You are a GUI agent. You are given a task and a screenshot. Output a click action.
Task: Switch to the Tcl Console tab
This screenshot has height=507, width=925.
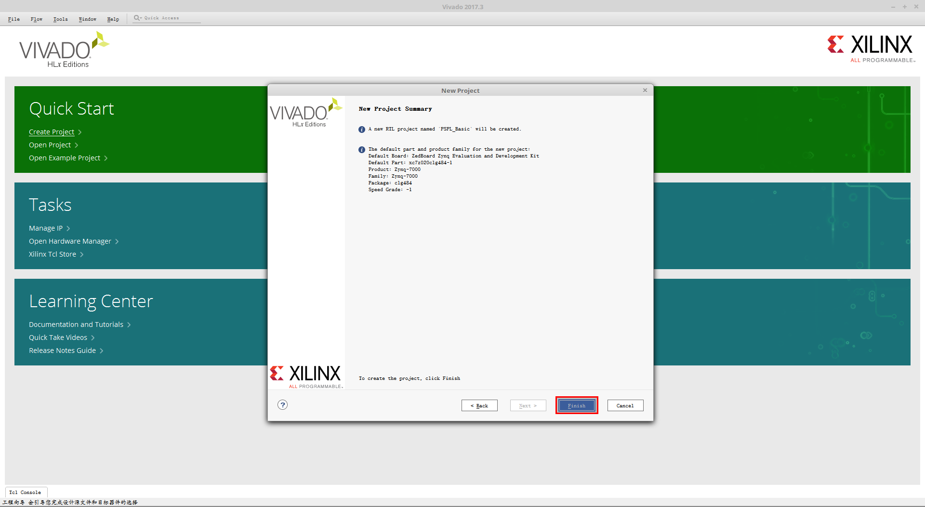[26, 492]
